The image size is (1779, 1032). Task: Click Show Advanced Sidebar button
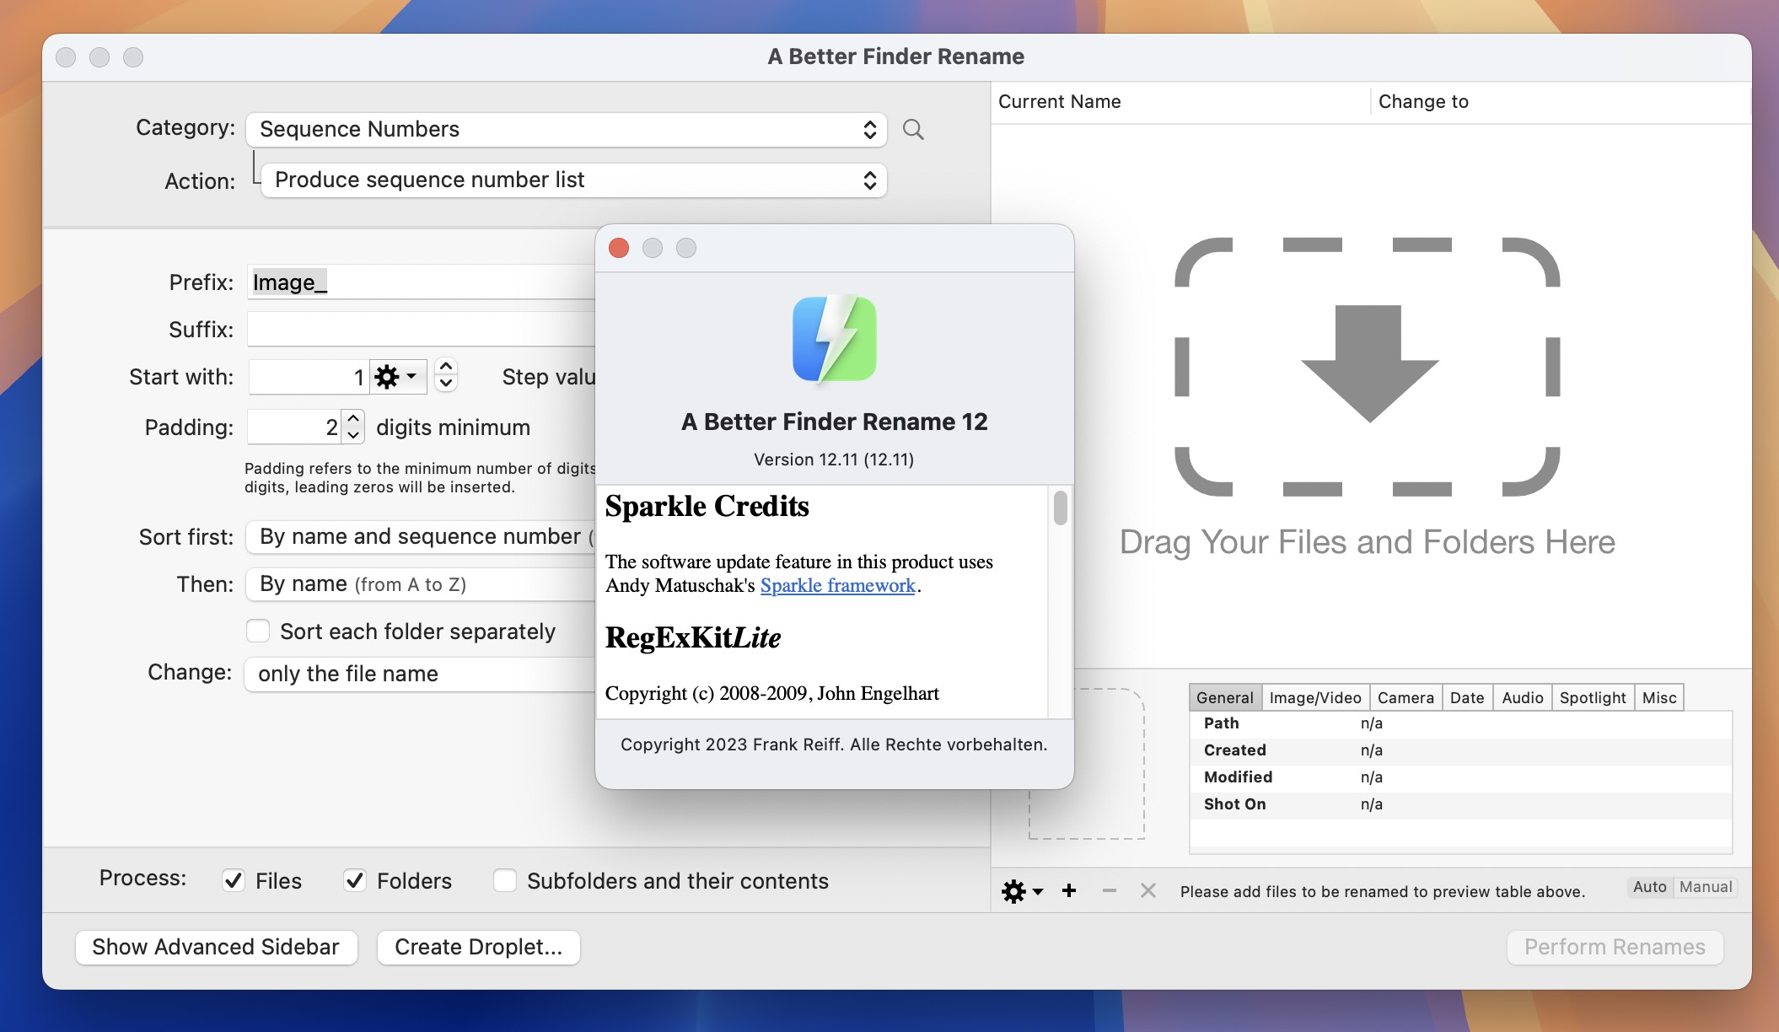click(x=217, y=947)
